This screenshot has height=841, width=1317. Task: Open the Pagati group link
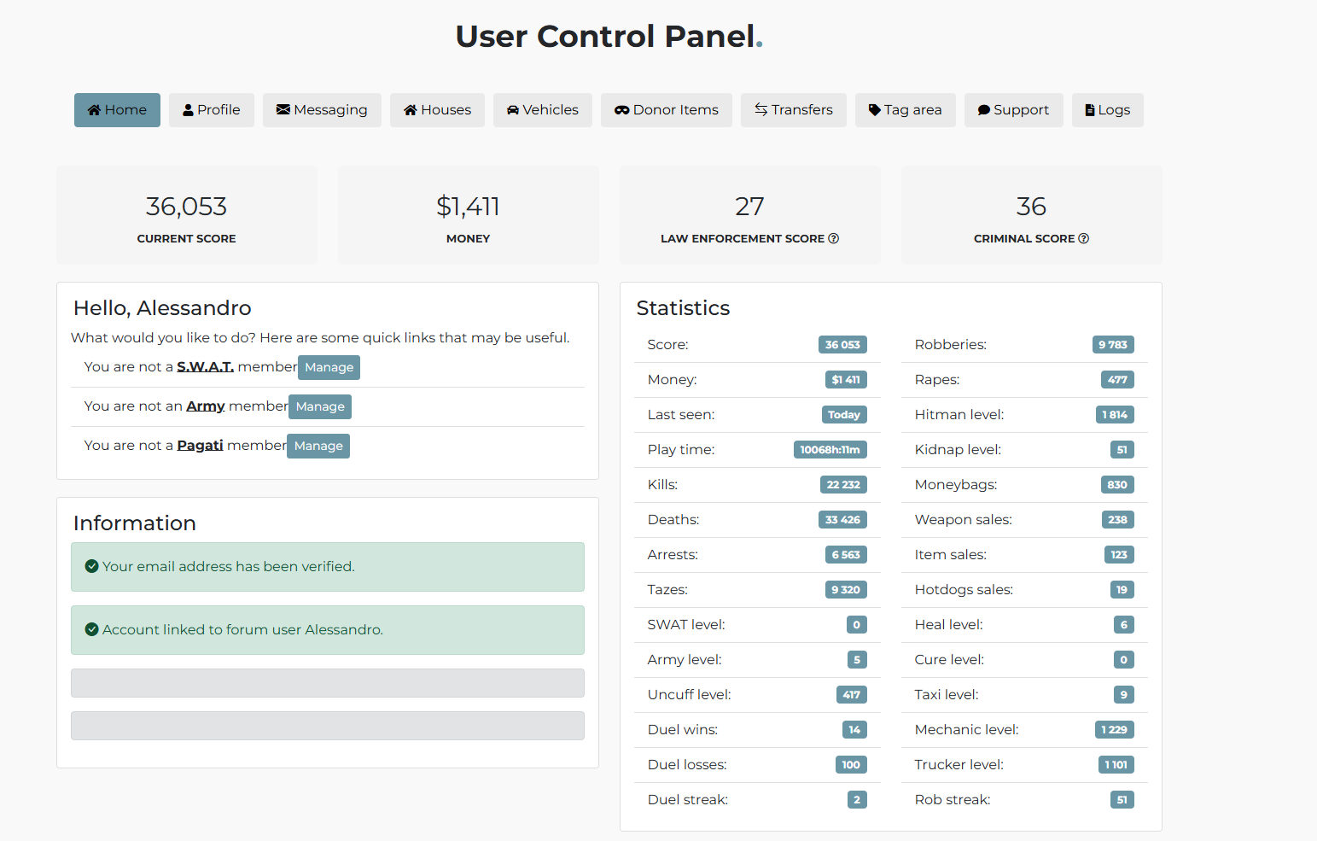point(200,446)
